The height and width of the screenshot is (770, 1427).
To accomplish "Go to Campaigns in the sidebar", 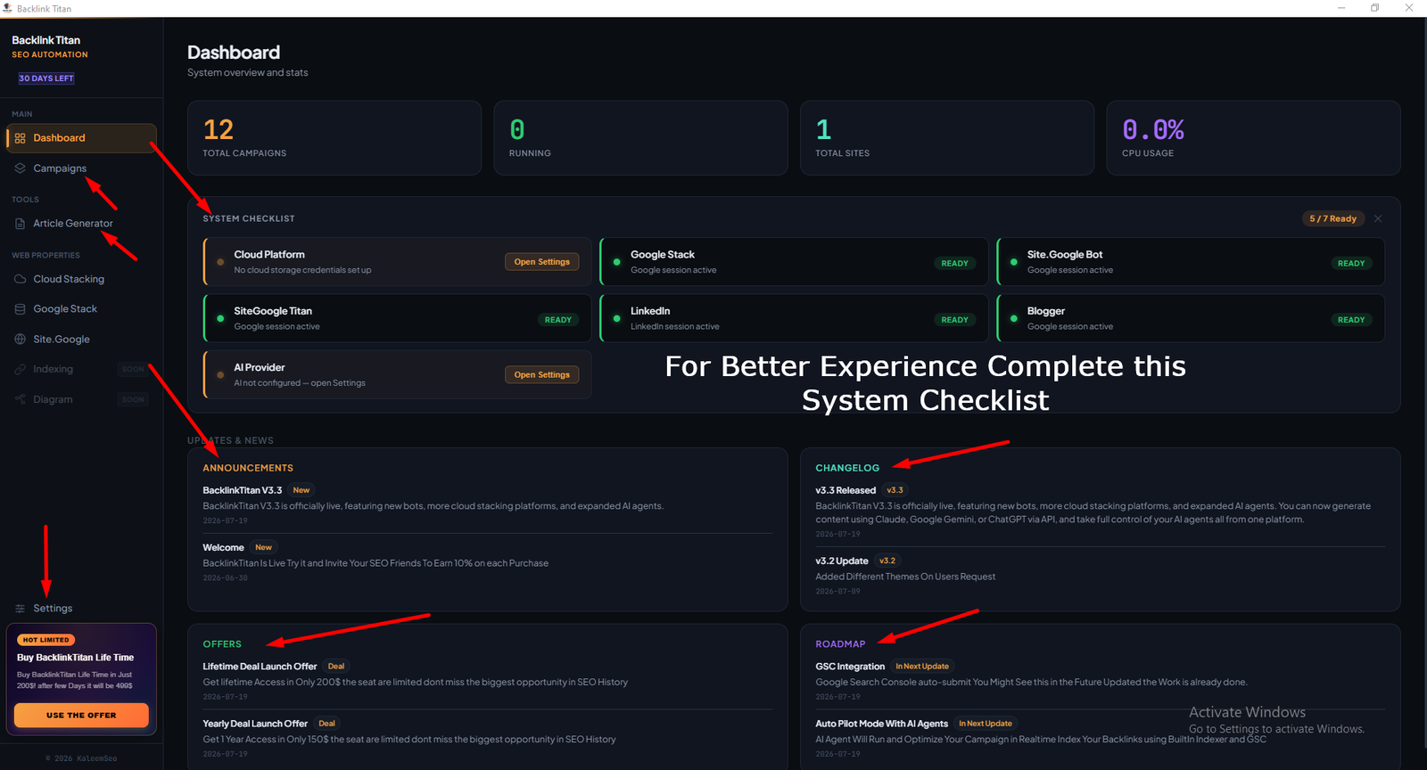I will click(81, 168).
